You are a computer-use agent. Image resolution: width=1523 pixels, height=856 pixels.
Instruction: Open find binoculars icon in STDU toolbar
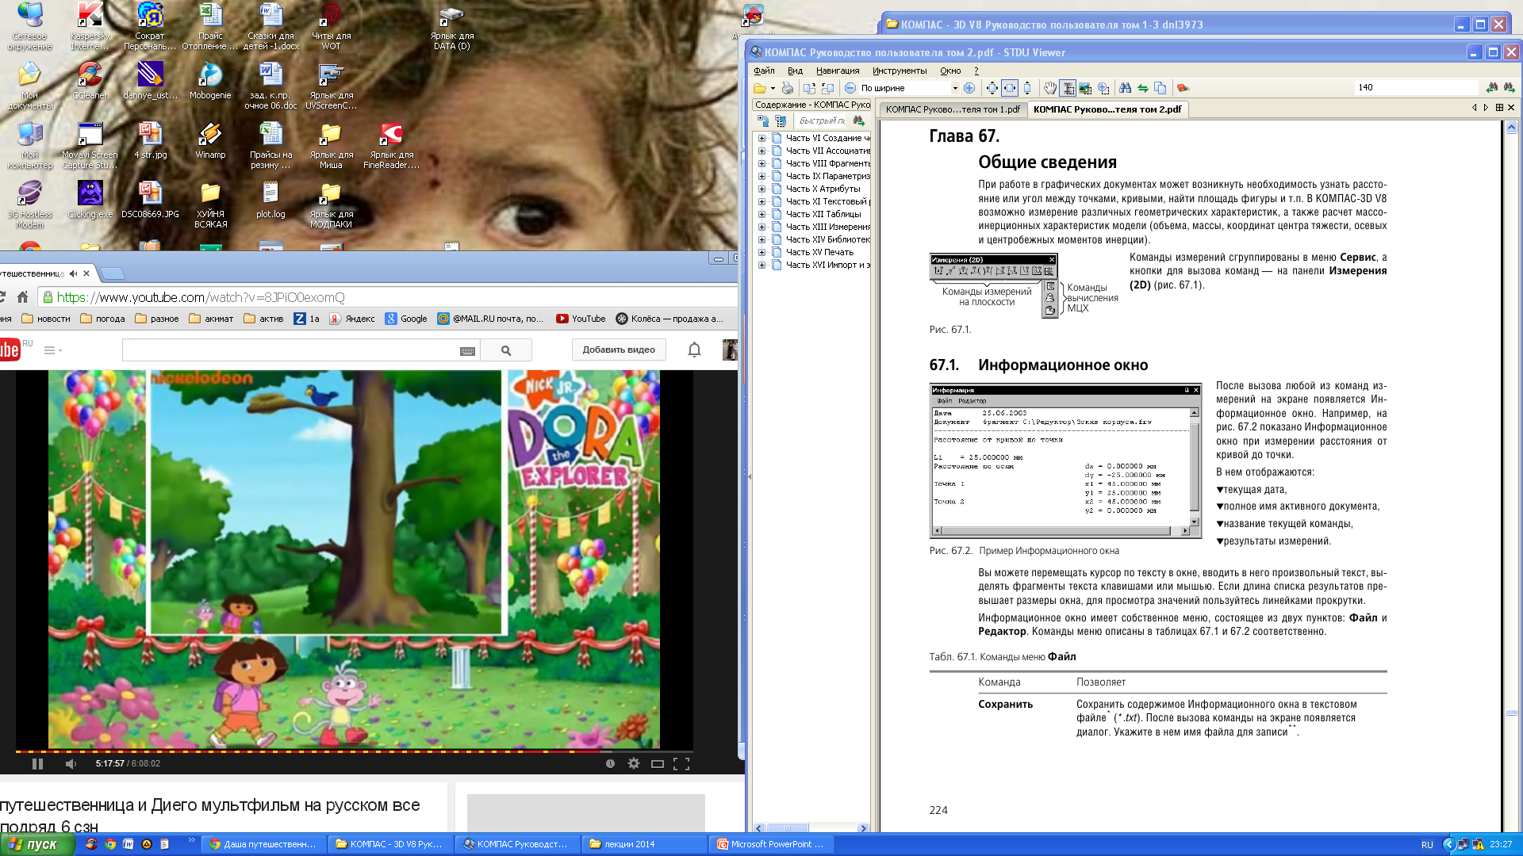tap(1125, 88)
